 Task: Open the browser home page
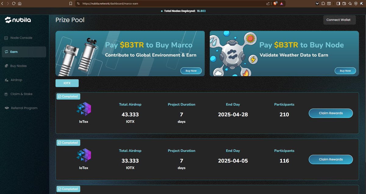20,4
